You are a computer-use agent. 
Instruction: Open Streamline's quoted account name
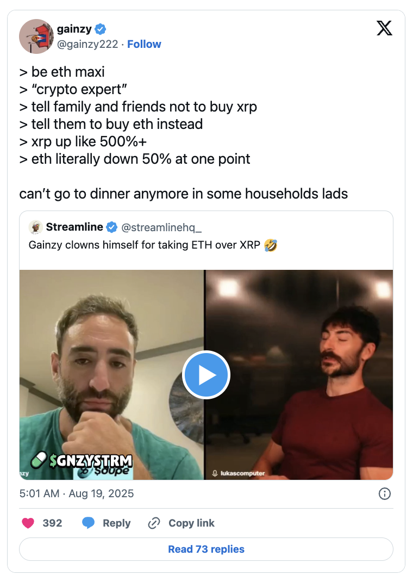pyautogui.click(x=74, y=227)
